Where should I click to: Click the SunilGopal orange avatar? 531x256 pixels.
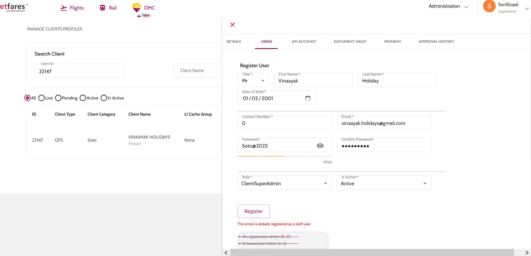point(489,6)
